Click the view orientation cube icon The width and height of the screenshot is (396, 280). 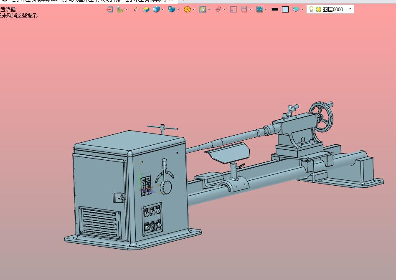[172, 10]
